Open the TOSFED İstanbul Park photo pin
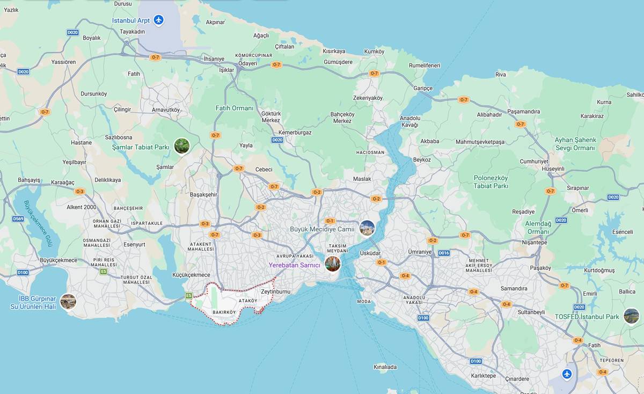644x394 pixels. pos(632,316)
